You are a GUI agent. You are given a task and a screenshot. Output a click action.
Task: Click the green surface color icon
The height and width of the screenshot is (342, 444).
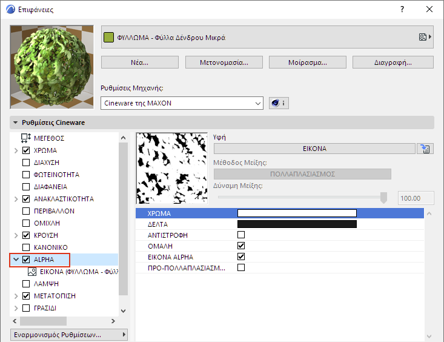[x=108, y=37]
